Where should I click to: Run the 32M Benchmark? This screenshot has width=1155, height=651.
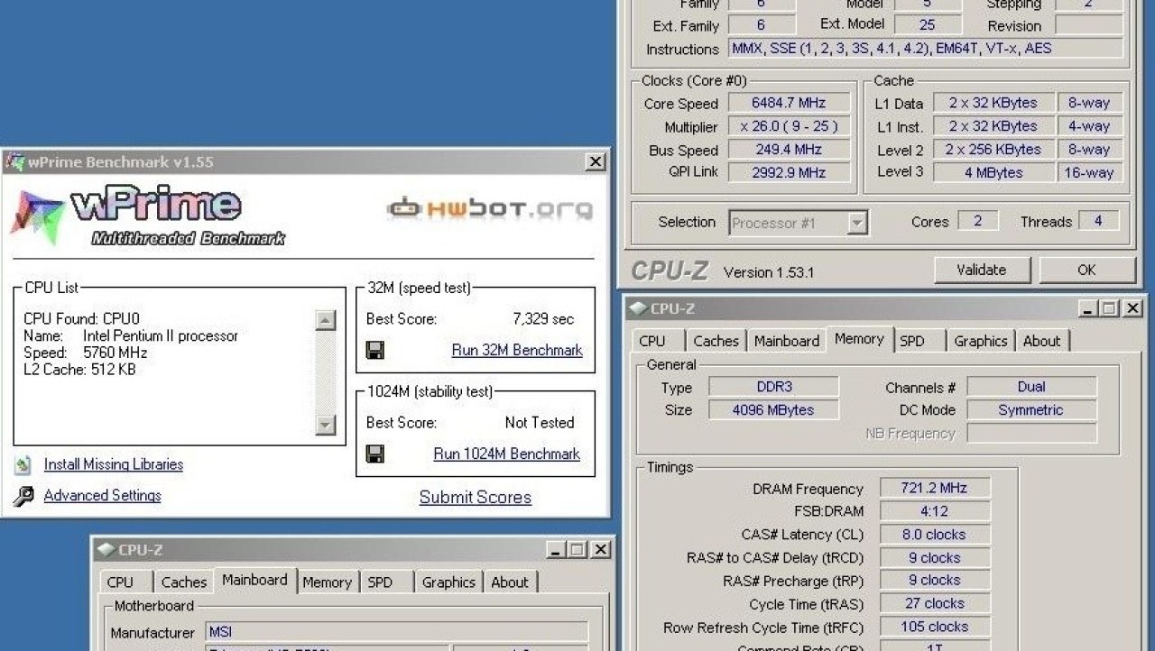(x=517, y=350)
